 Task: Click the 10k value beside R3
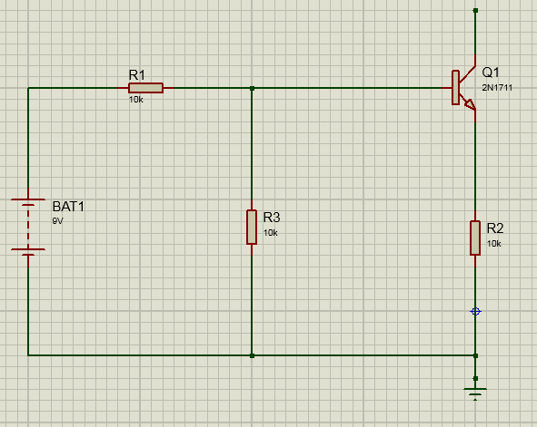coord(270,233)
